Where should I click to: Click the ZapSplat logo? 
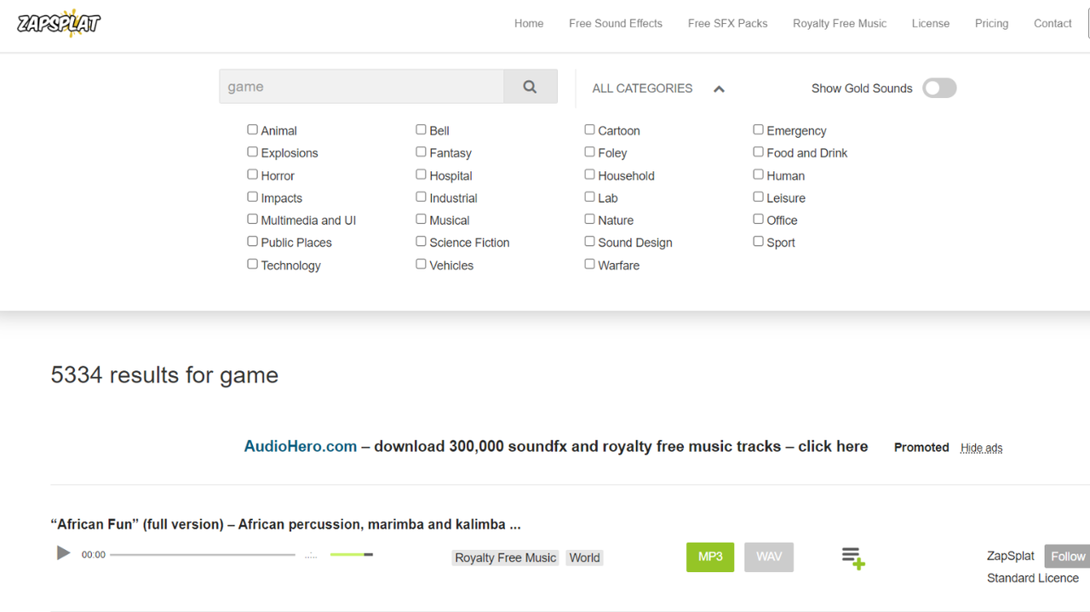58,23
